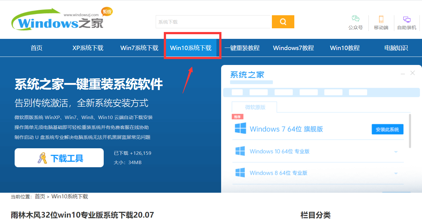Click the 安装此系统 button
The image size is (422, 221).
[387, 129]
